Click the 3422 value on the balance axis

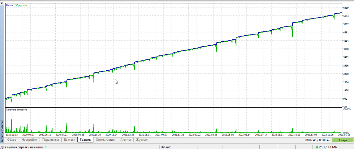pyautogui.click(x=346, y=57)
